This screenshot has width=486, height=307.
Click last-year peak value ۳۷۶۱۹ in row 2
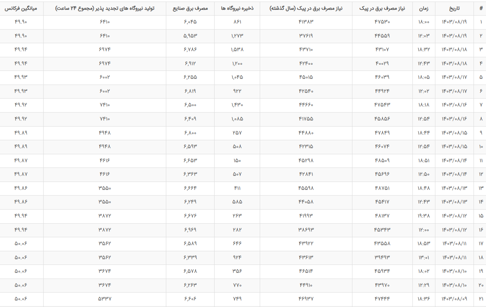point(306,36)
